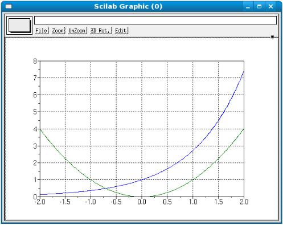The height and width of the screenshot is (225, 283).
Task: Click y-axis label 6
Action: (35, 95)
